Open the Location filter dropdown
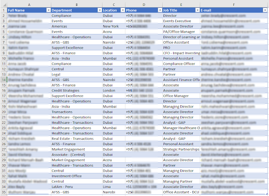Screen dimensions: 269x196 [123, 10]
